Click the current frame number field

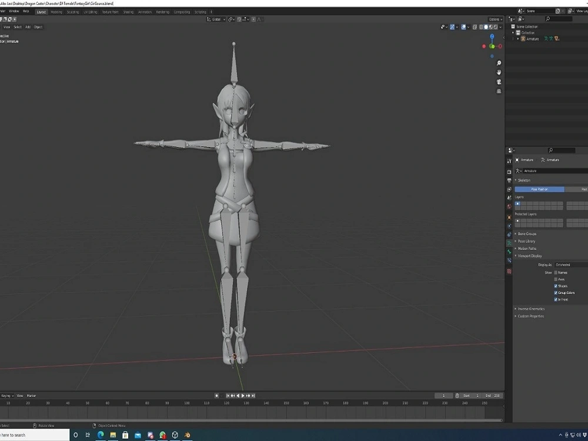(443, 396)
